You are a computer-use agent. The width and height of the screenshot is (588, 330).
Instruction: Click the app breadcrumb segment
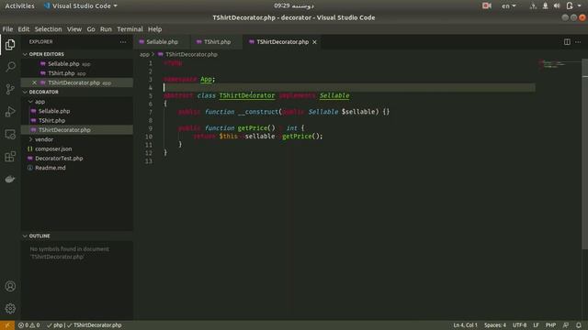(x=144, y=55)
